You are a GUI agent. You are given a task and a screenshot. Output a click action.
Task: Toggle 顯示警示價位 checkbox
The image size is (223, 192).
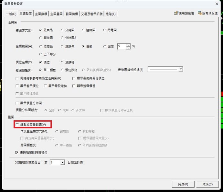(17, 86)
